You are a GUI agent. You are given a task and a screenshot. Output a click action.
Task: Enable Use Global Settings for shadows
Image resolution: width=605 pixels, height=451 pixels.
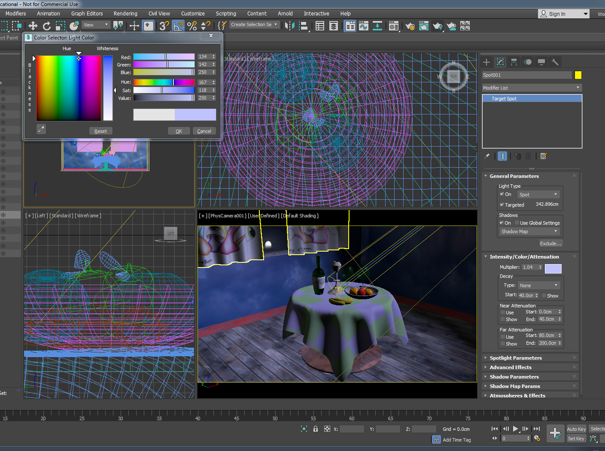pyautogui.click(x=517, y=223)
